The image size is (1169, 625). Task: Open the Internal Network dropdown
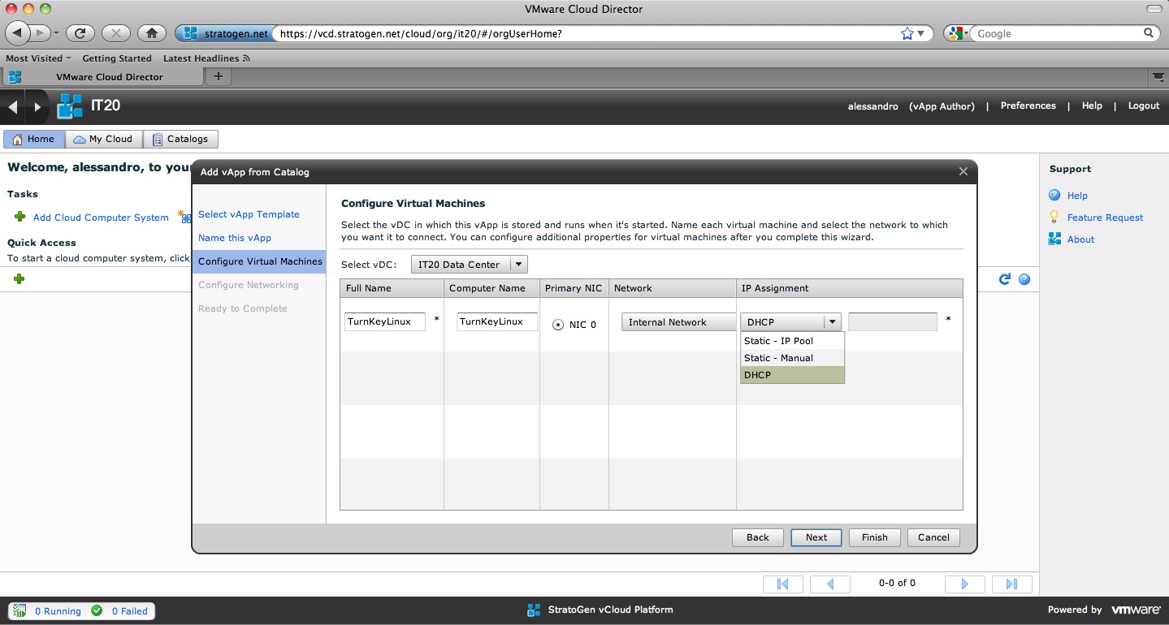click(x=678, y=322)
